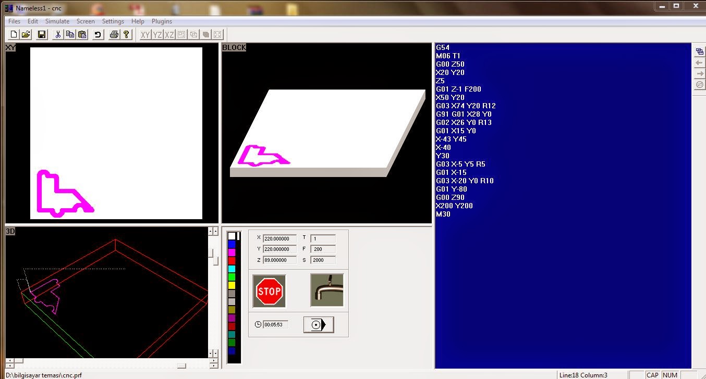Click the code line "G03 X-5 Y5 R5"
The image size is (706, 379).
(x=460, y=164)
